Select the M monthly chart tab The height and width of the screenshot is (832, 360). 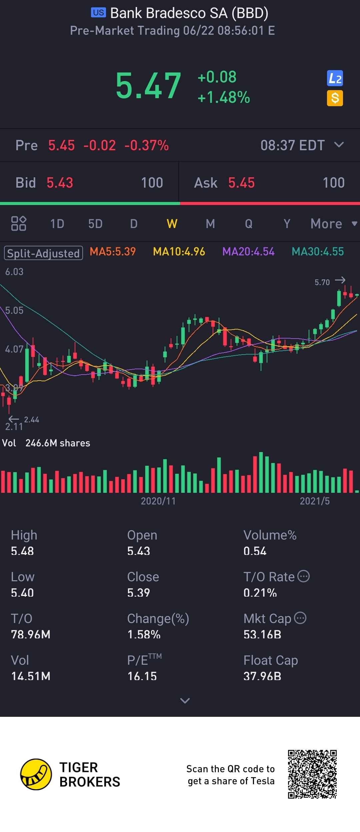pos(210,223)
